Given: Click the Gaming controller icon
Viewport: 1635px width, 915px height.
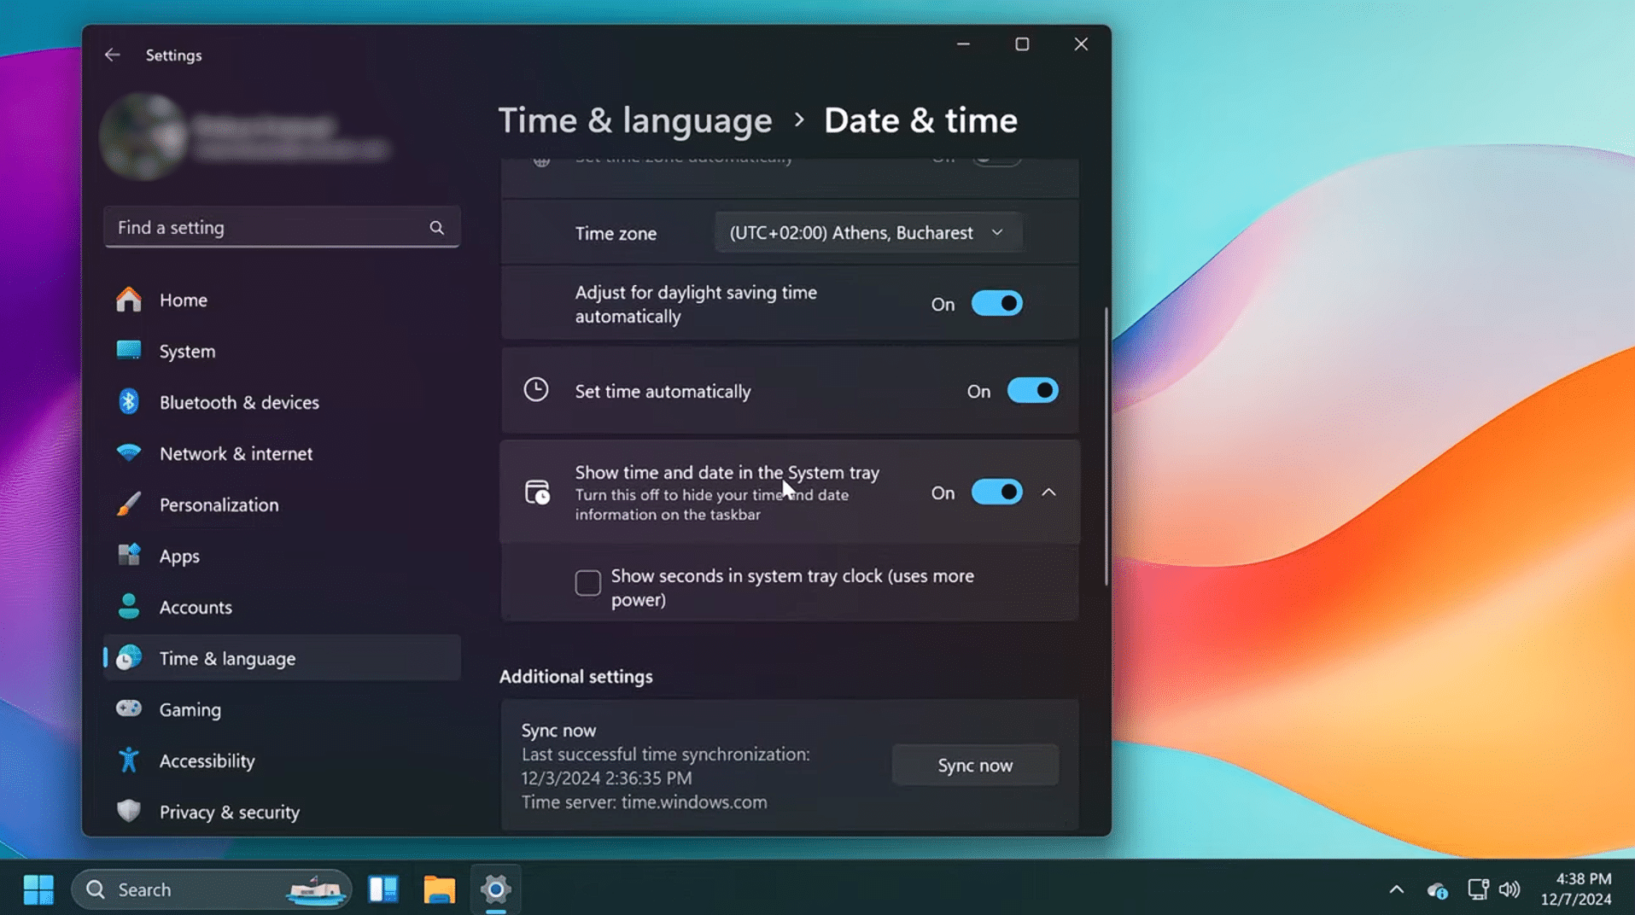Looking at the screenshot, I should click(x=129, y=708).
